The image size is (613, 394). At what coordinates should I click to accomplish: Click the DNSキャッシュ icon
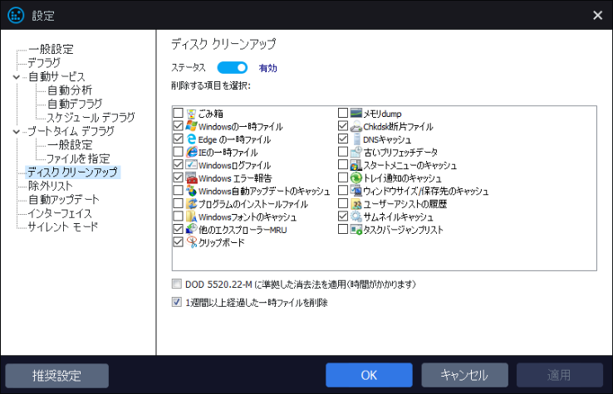356,139
